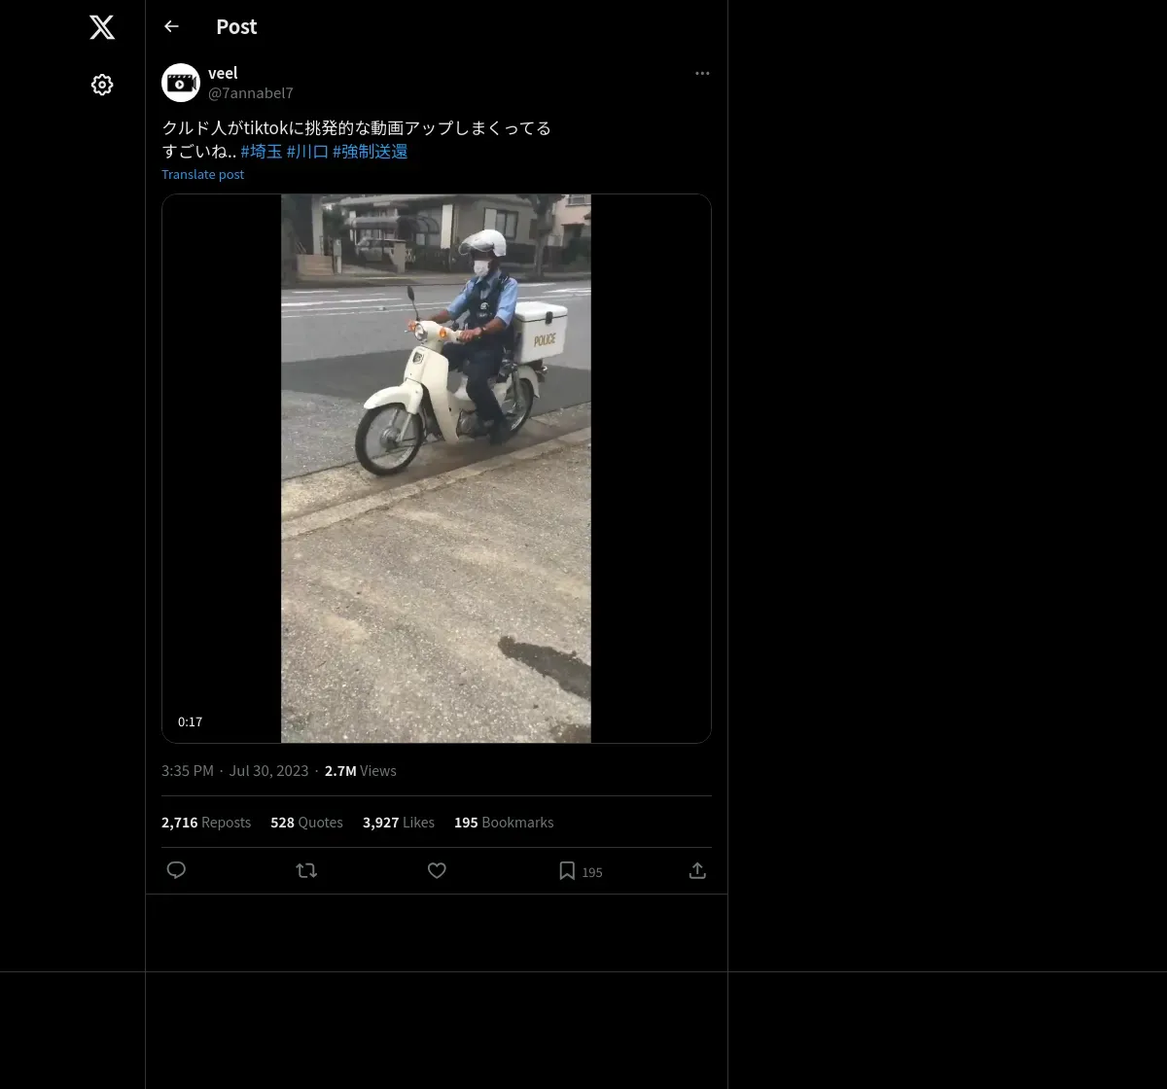Share the post via the upload icon

[697, 870]
